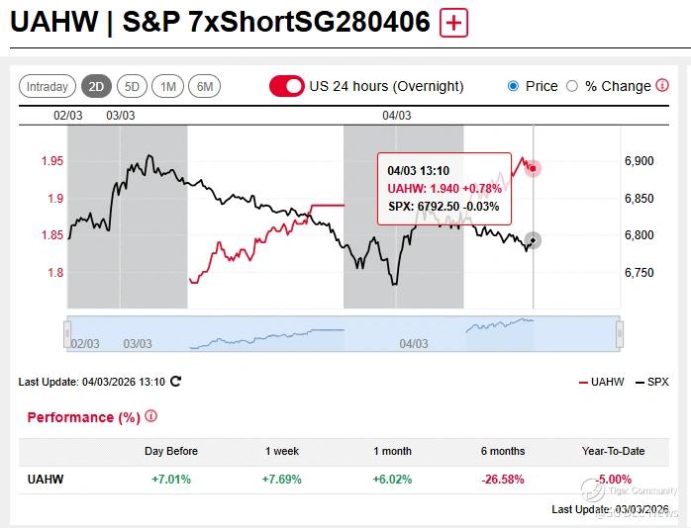The width and height of the screenshot is (691, 528).
Task: Choose the 5D range button
Action: coord(132,86)
